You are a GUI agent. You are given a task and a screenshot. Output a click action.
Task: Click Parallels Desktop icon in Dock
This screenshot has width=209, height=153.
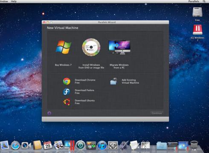tap(70, 145)
